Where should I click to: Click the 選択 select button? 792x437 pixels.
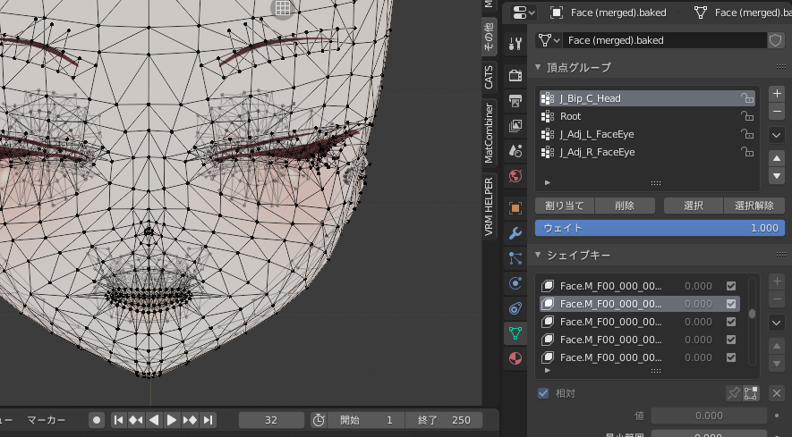click(694, 206)
